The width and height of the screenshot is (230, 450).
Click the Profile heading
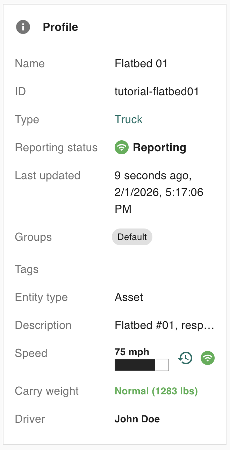click(x=60, y=27)
